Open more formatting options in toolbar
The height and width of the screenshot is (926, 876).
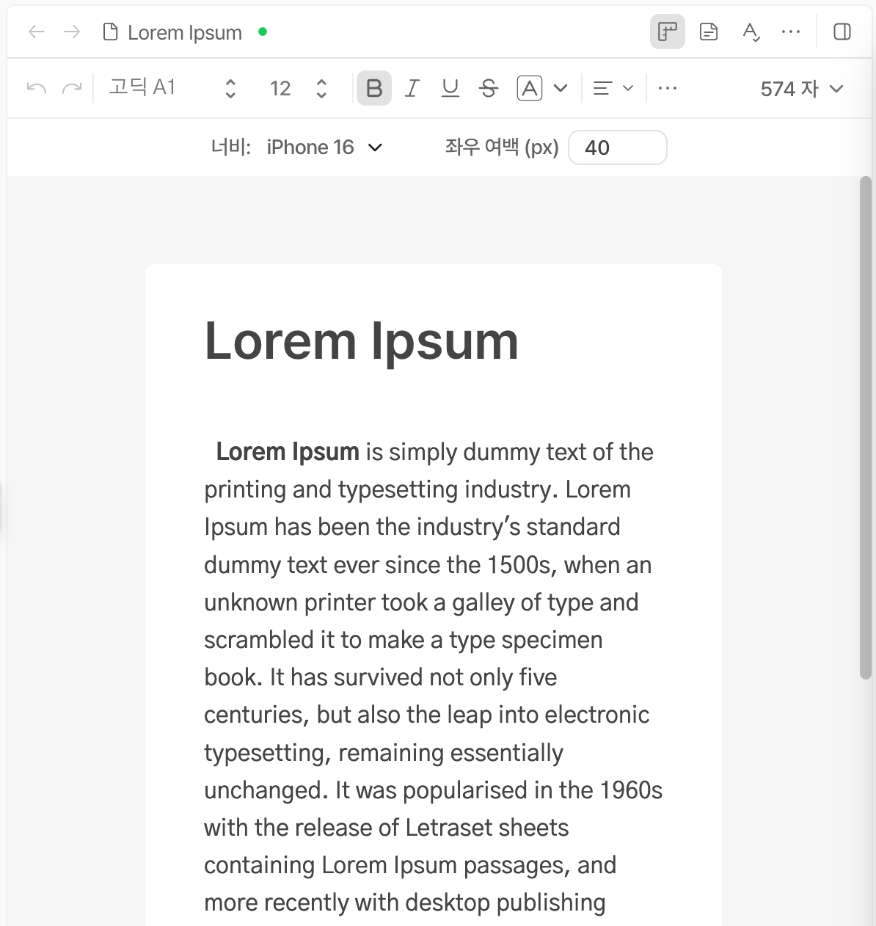(x=667, y=88)
